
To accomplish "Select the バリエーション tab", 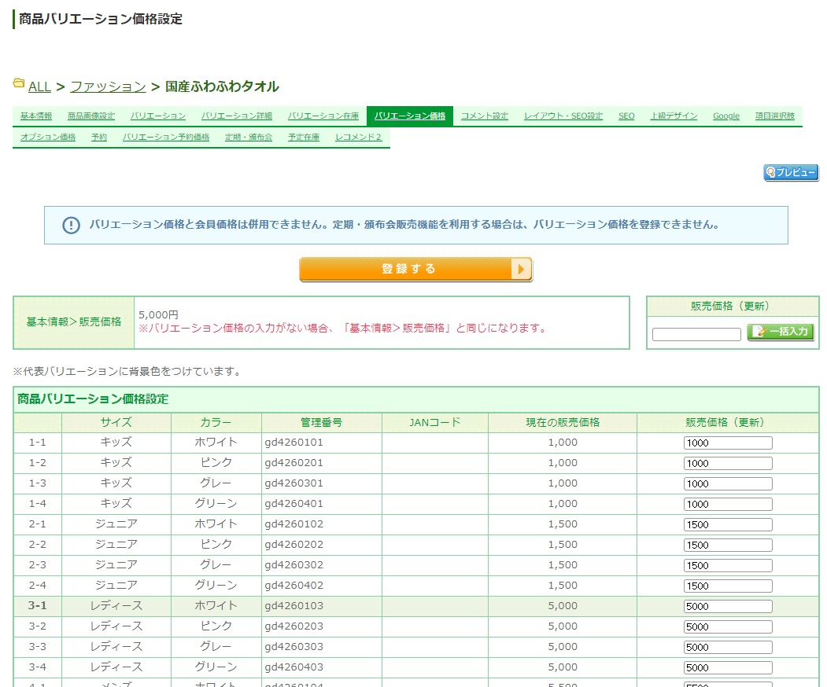I will (158, 116).
